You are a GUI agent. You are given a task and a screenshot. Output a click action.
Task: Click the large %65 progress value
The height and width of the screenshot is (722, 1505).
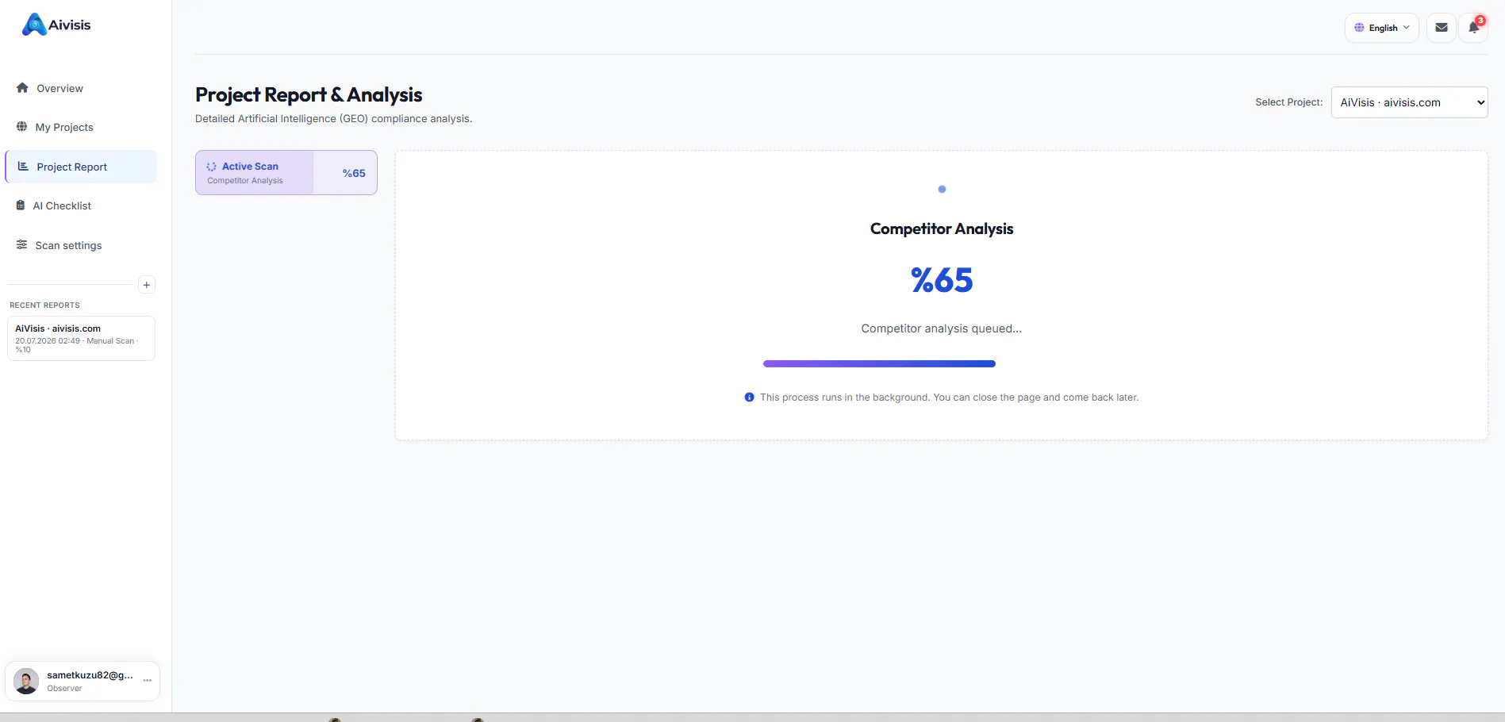point(942,280)
